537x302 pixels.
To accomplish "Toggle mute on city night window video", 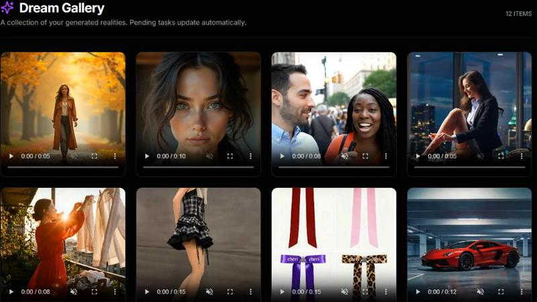I will point(480,156).
